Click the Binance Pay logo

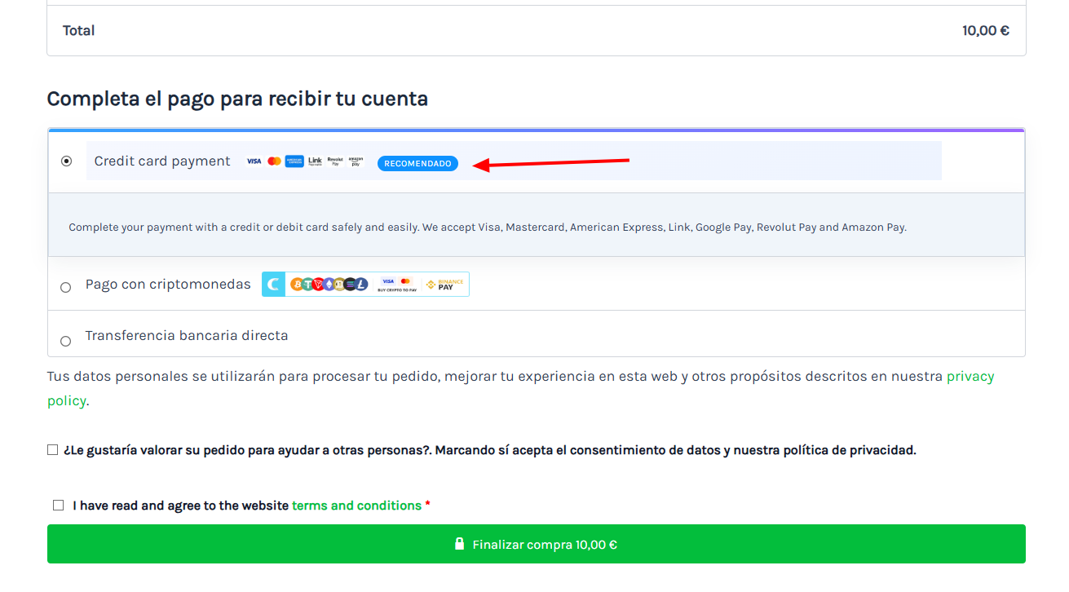click(445, 285)
